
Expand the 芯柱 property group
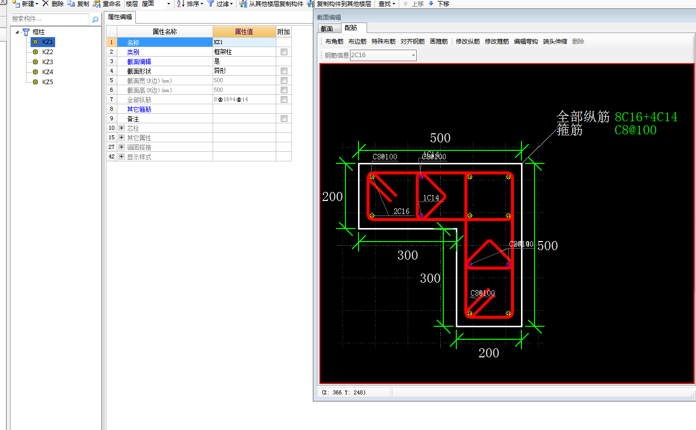(x=121, y=128)
